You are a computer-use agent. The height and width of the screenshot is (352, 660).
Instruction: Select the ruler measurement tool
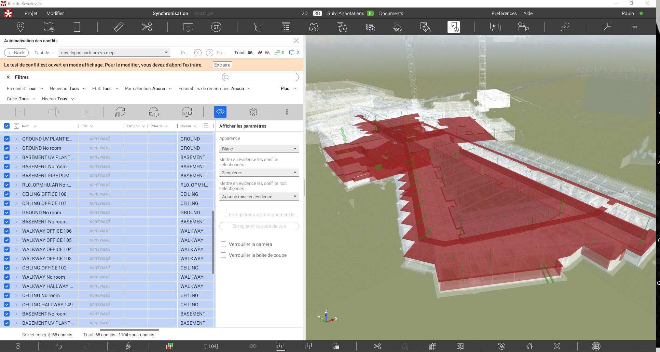click(119, 27)
